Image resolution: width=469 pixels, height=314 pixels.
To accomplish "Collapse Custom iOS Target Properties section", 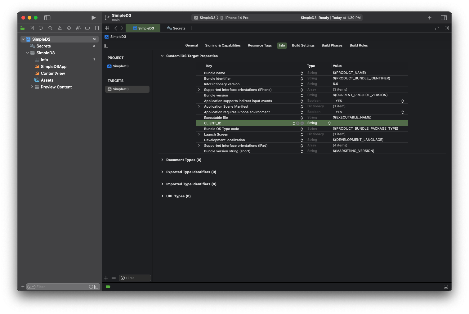I will point(162,56).
